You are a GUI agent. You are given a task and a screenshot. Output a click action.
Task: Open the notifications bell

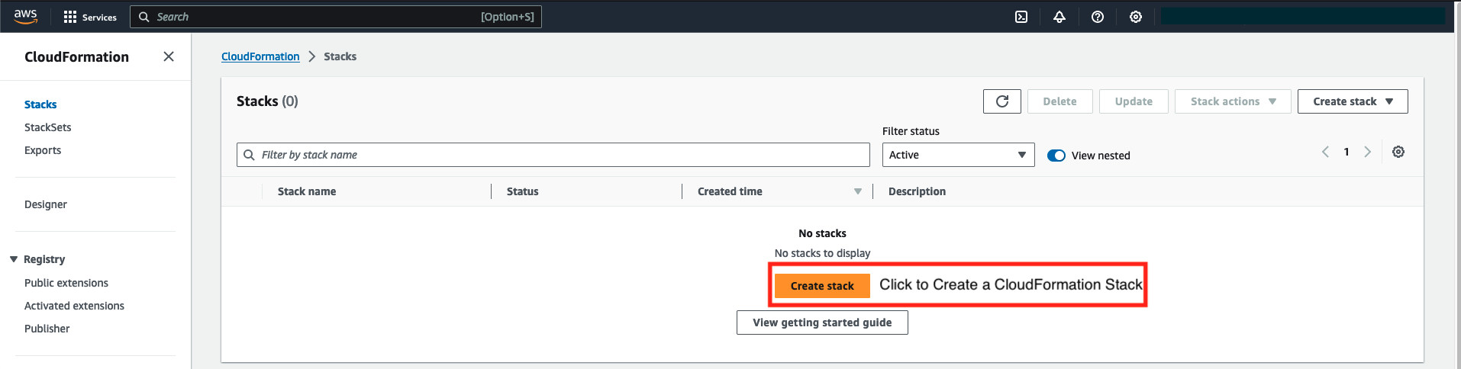1059,17
